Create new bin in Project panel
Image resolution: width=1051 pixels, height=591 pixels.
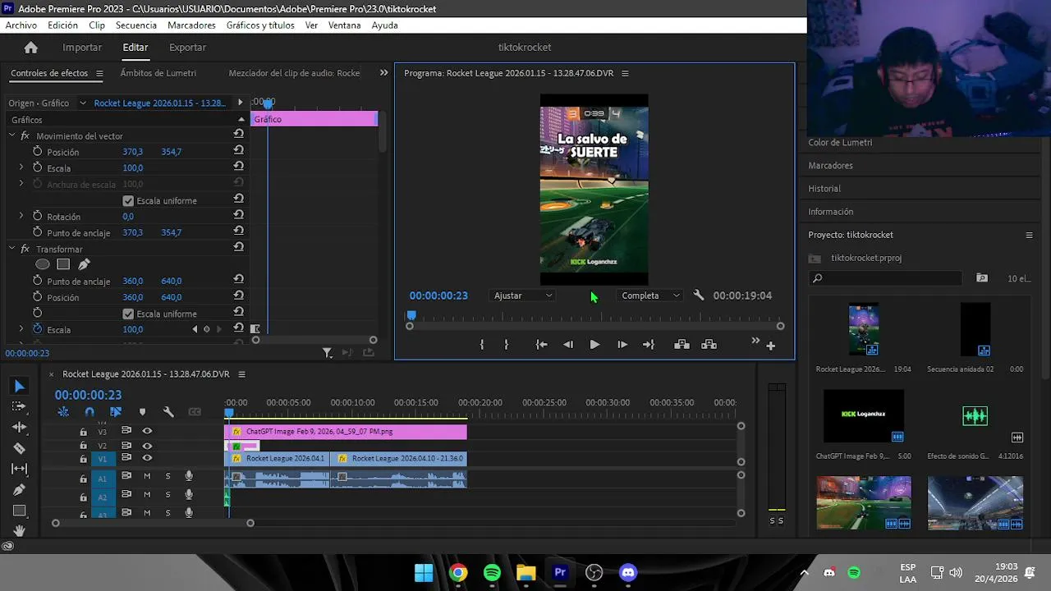pyautogui.click(x=981, y=278)
